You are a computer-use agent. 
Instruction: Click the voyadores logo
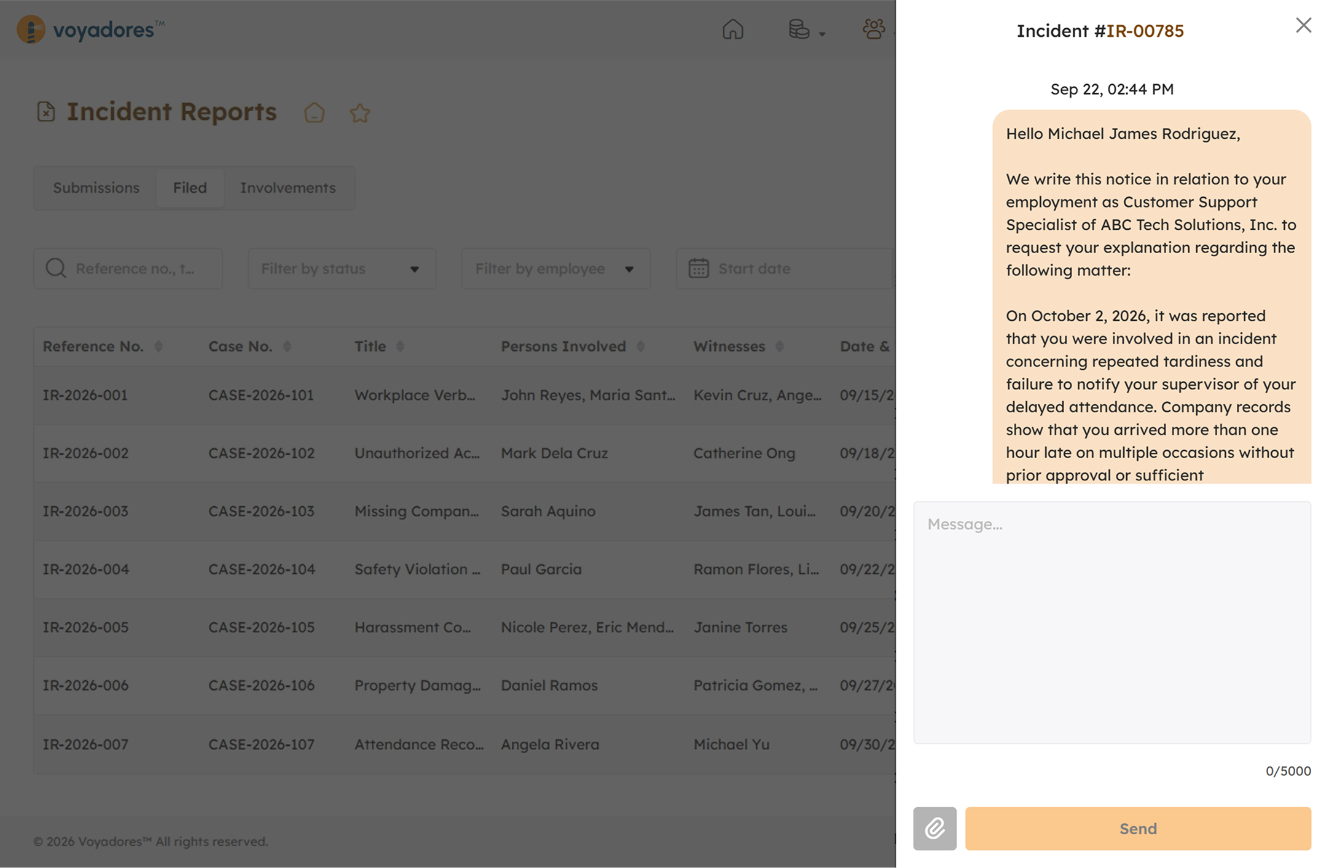tap(90, 29)
